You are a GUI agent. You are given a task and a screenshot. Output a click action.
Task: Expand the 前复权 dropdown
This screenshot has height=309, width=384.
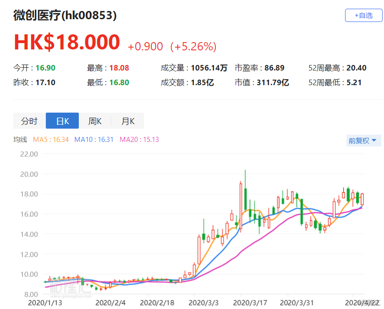coord(363,141)
